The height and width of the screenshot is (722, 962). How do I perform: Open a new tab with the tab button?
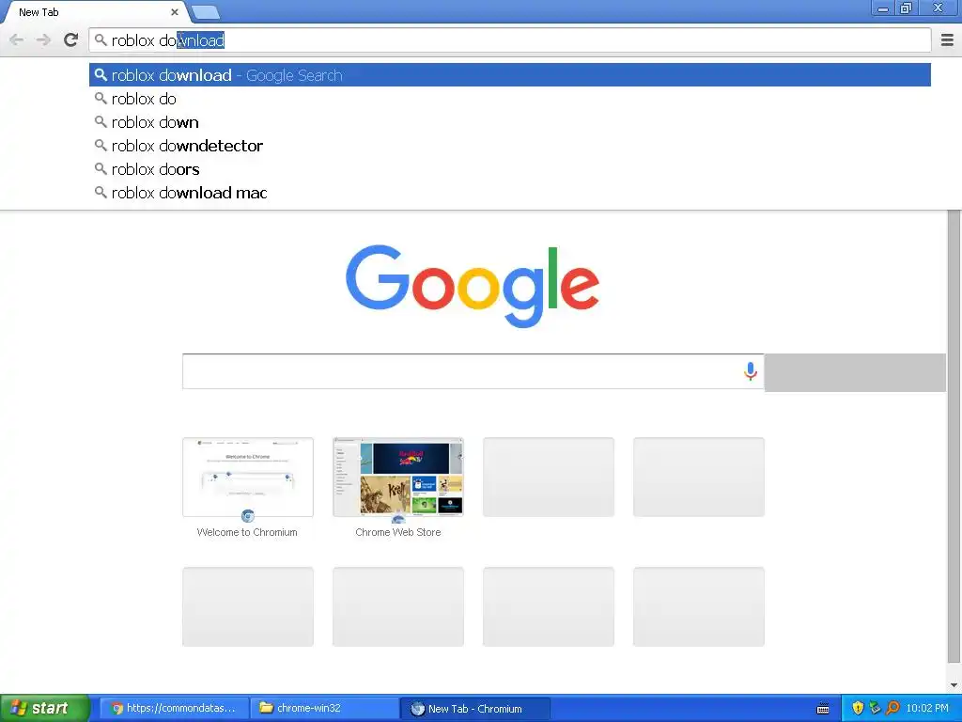coord(206,11)
